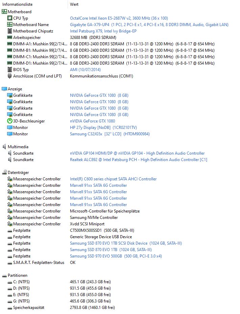This screenshot has height=314, width=240.
Task: Open the OctalCore Intel Xeon E5-2687W v2 link
Action: pyautogui.click(x=119, y=18)
